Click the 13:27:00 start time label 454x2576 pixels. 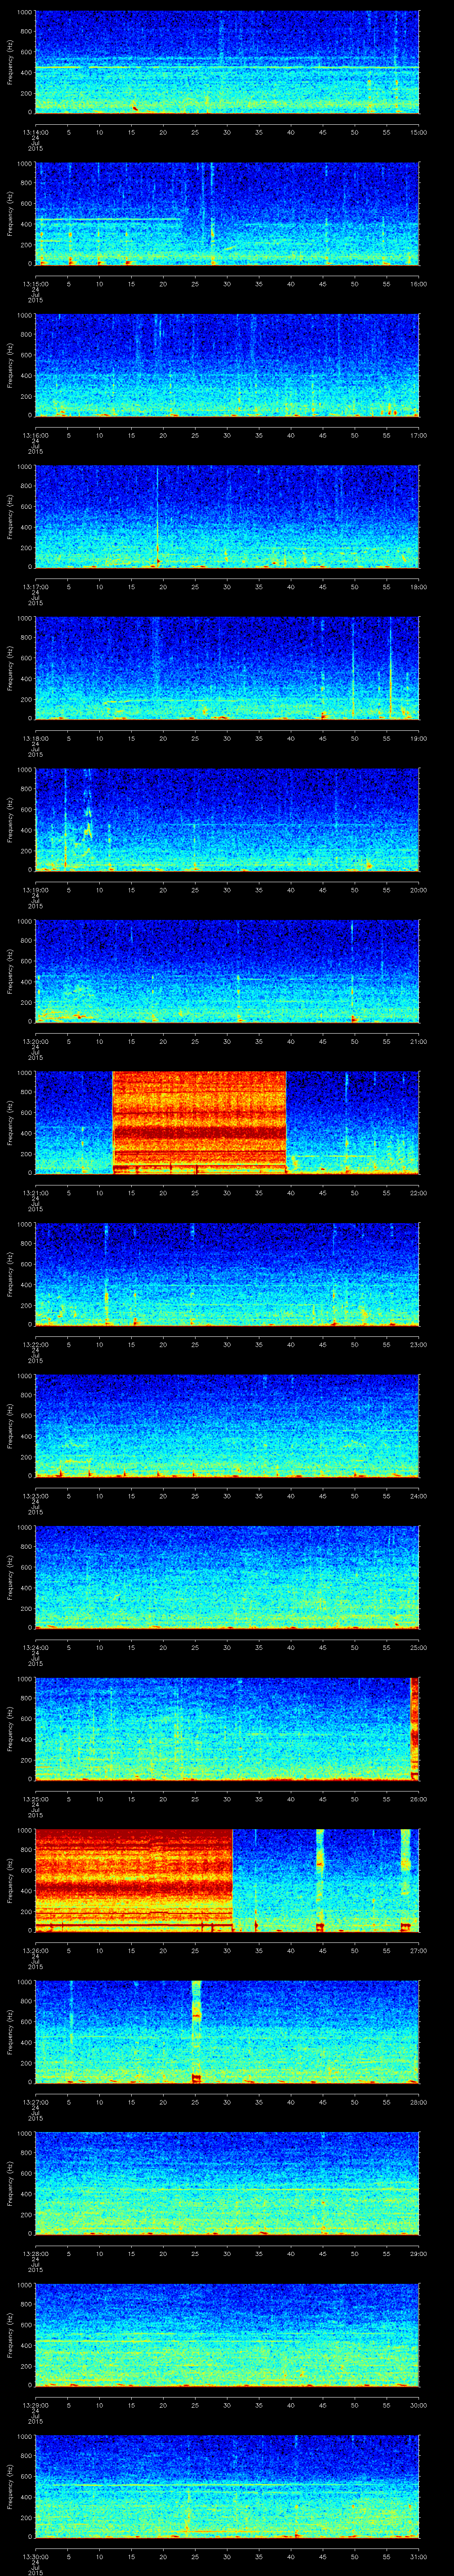click(x=35, y=2102)
